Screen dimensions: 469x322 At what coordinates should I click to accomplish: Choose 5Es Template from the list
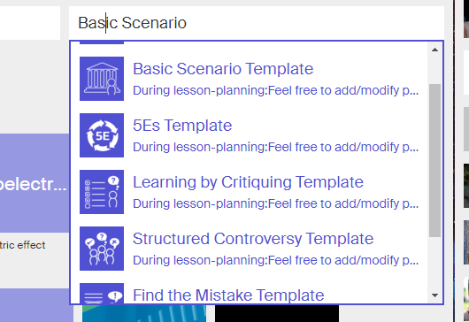click(x=182, y=126)
